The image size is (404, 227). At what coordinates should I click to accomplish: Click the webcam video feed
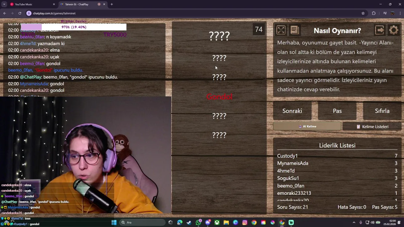(86, 155)
